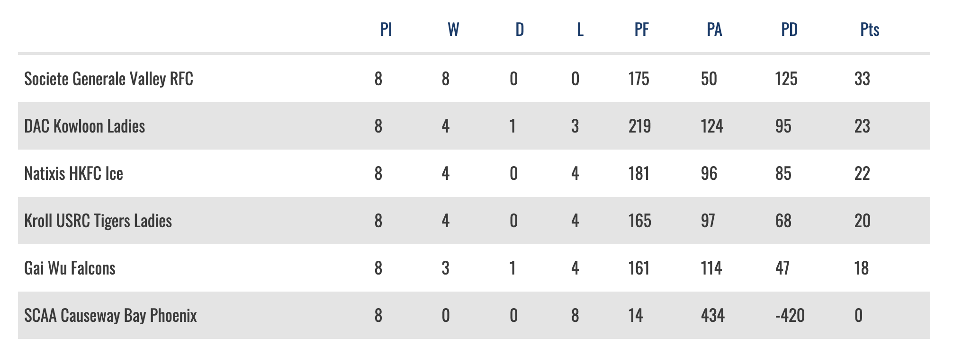
Task: Click DAC Kowloon's 219 points-for cell
Action: pyautogui.click(x=639, y=126)
